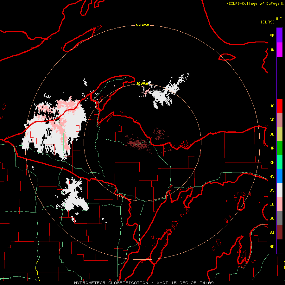Click the RF legend label
Screen dimensions: 285x285
(272, 35)
